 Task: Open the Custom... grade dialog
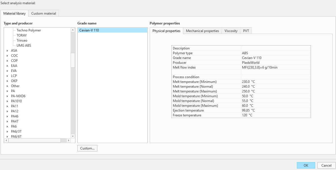[x=87, y=148]
